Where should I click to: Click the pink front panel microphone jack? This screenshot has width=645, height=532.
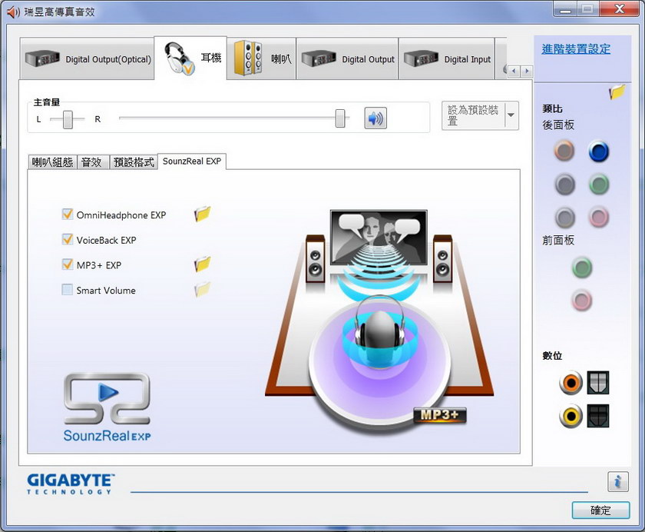click(582, 300)
